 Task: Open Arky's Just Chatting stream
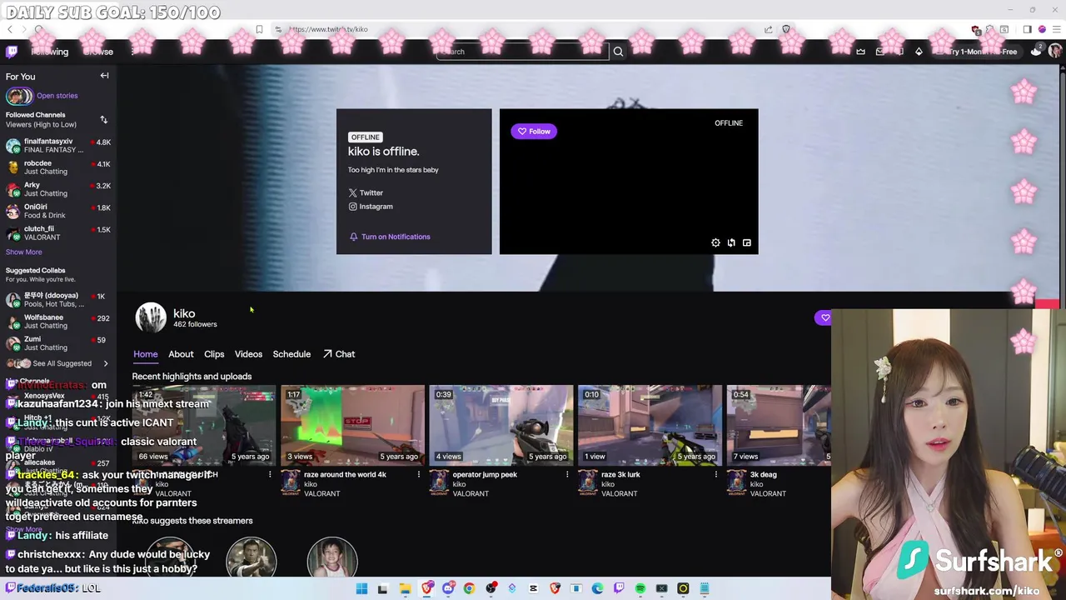pyautogui.click(x=58, y=189)
